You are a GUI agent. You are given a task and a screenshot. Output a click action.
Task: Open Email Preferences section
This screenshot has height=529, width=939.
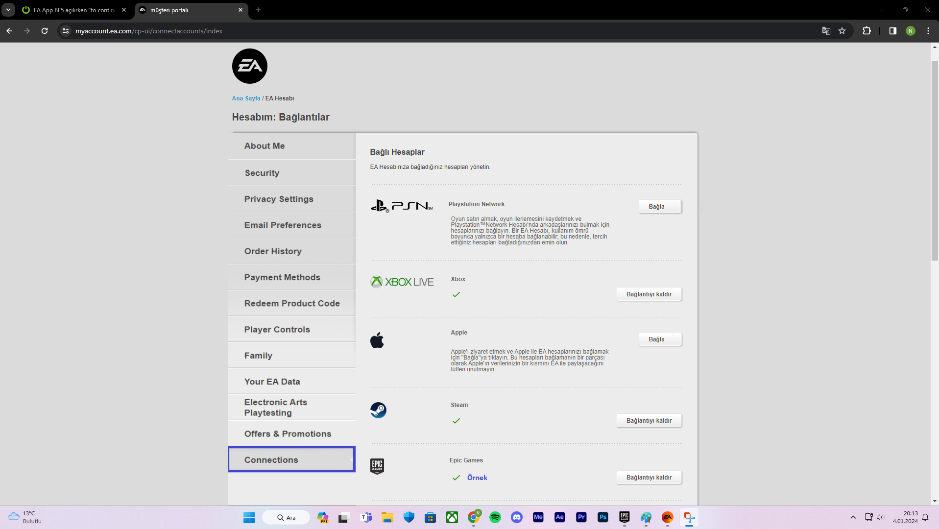point(291,225)
